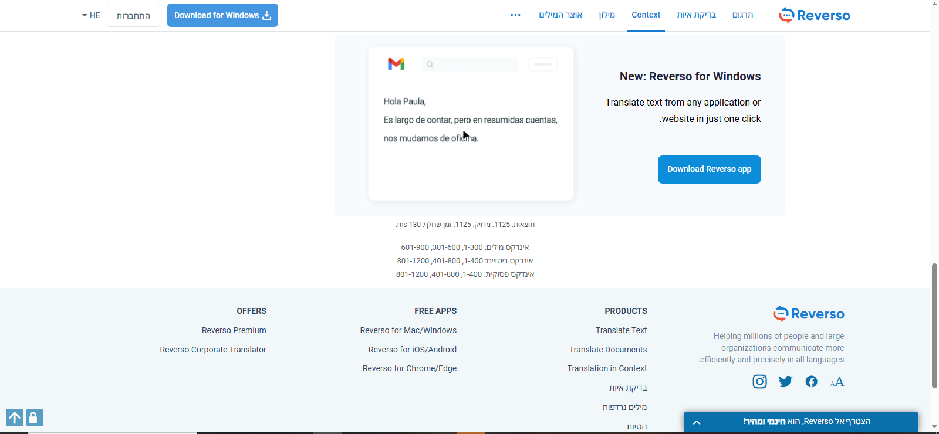Open Reverso Instagram page
This screenshot has width=939, height=434.
tap(759, 382)
